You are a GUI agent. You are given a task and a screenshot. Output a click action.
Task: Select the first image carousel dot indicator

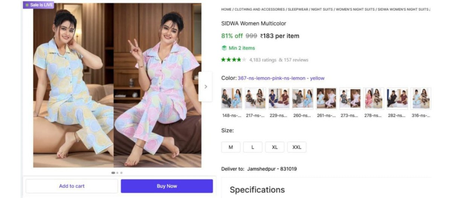[113, 173]
